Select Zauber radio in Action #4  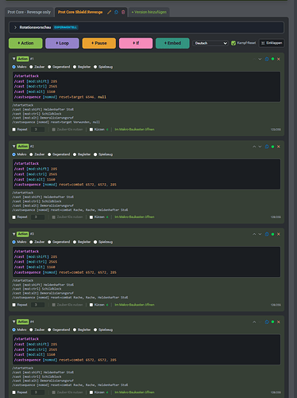click(31, 330)
